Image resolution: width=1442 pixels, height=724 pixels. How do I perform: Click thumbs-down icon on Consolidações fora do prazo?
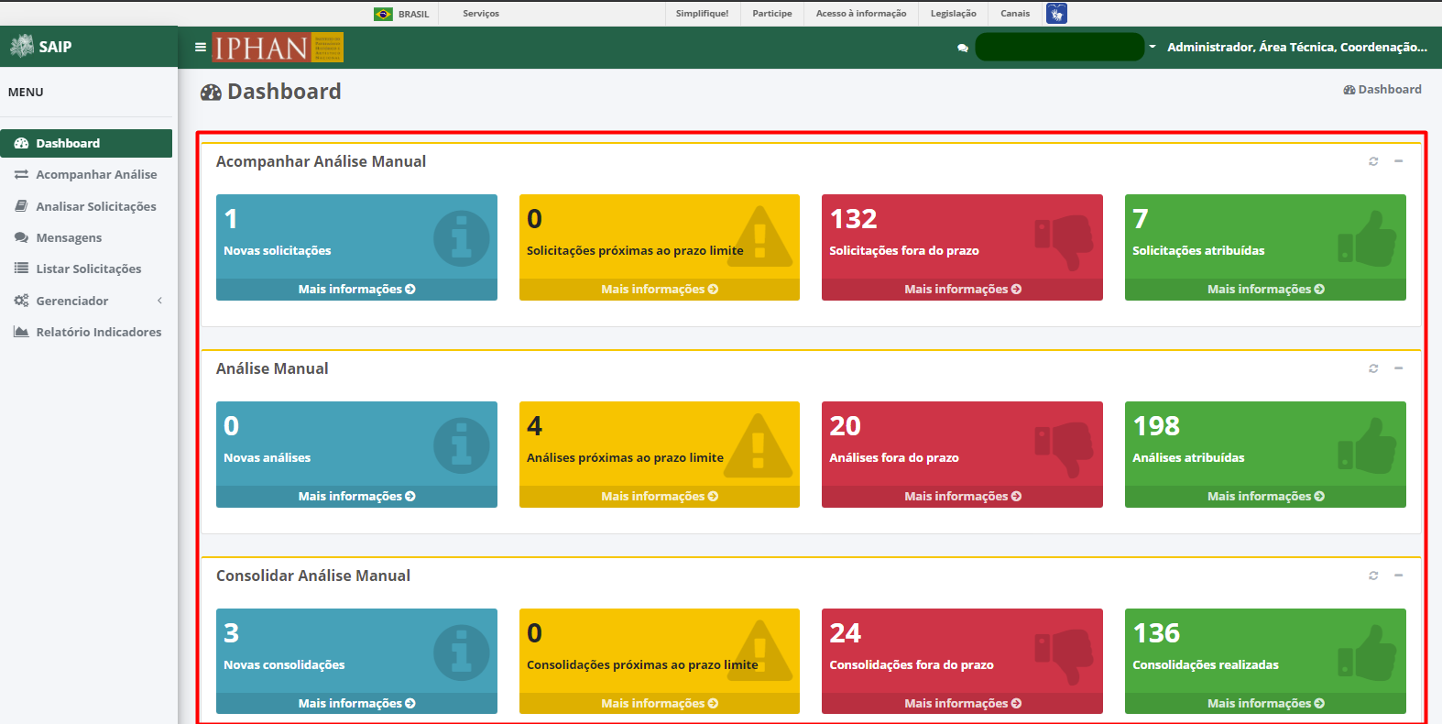[1065, 657]
